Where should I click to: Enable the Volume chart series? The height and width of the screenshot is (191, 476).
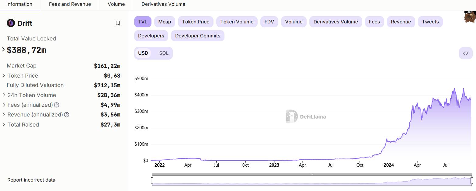(294, 22)
